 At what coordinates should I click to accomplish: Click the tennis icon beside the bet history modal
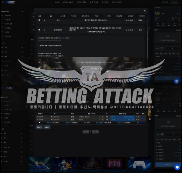(x=2, y=156)
